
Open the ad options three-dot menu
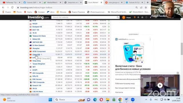click(x=150, y=39)
